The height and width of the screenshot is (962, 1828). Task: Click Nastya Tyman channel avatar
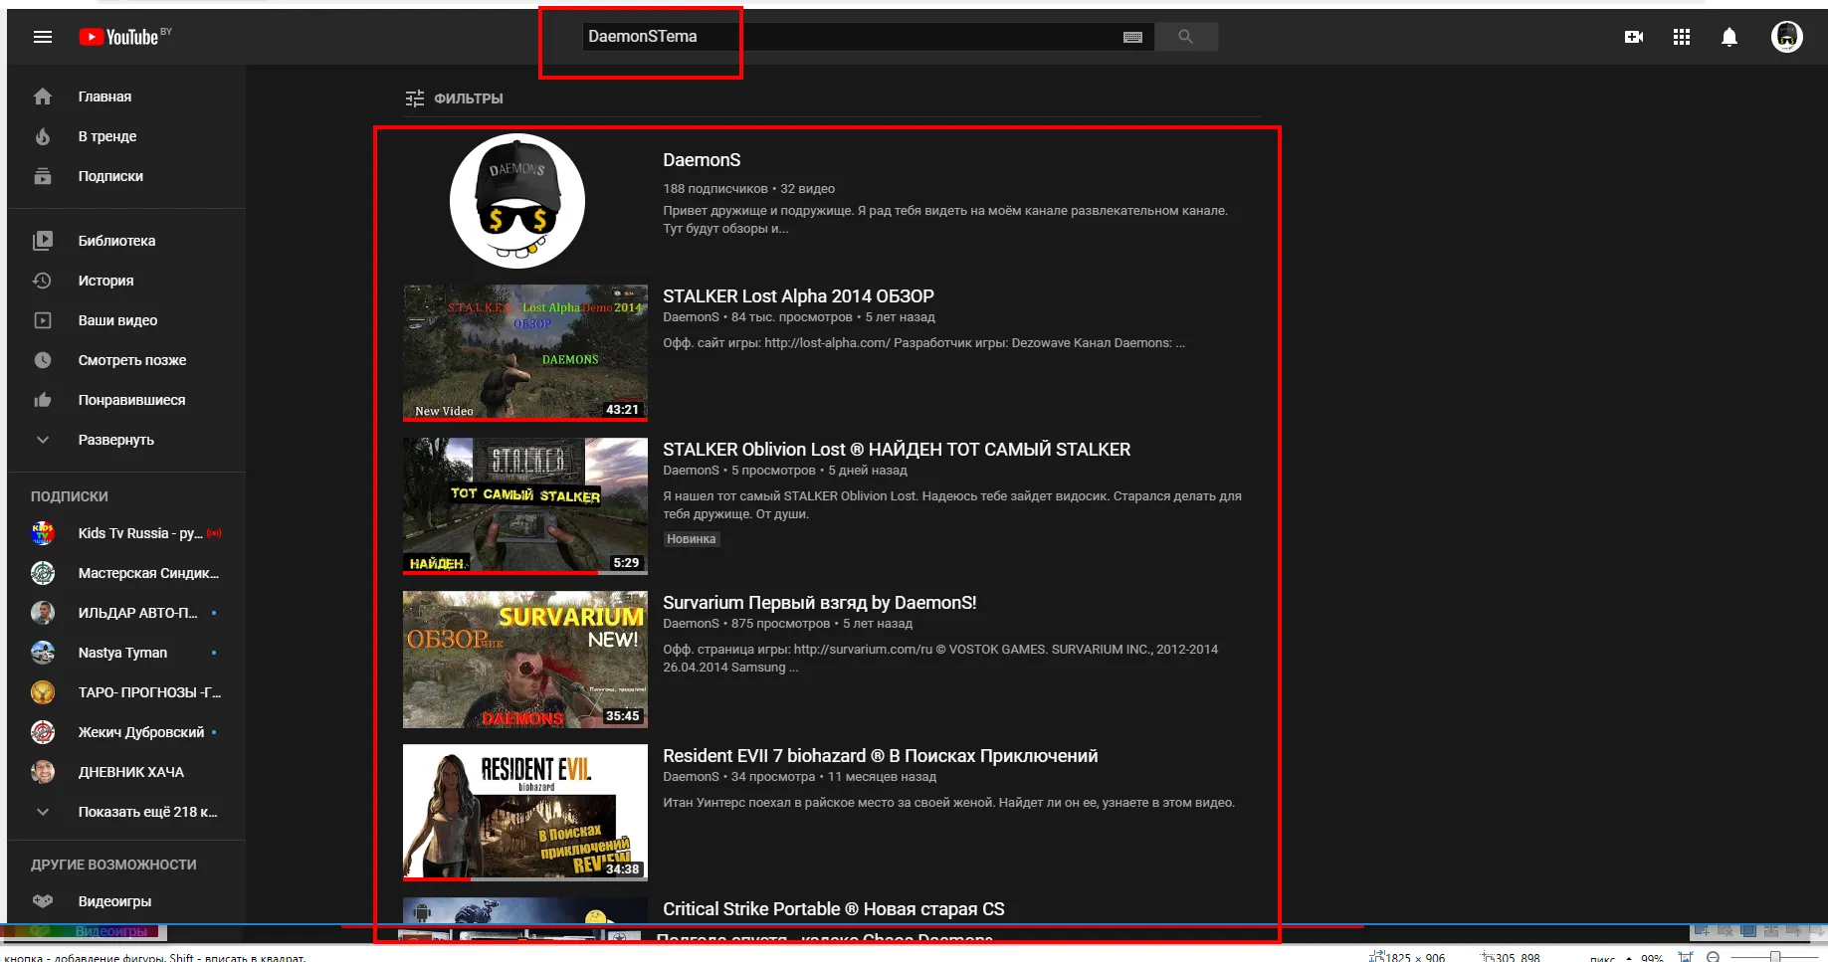tap(42, 653)
